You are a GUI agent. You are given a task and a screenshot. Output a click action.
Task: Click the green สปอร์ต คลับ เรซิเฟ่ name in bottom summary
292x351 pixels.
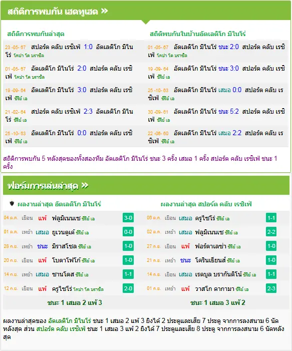pos(61,328)
